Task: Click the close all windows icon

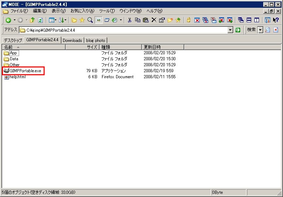Action: pos(205,20)
